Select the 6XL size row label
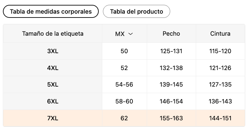Screen dimensions: 252x131 click(x=53, y=101)
